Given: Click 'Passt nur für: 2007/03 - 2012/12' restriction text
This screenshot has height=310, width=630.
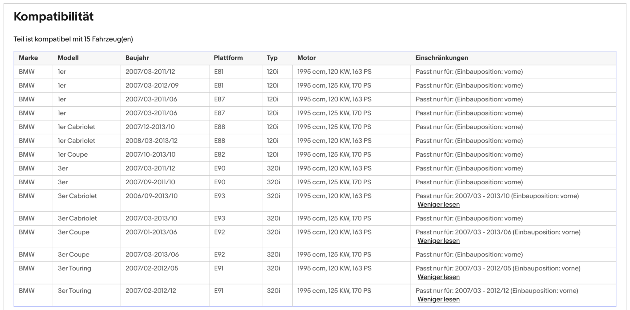Looking at the screenshot, I should [497, 291].
